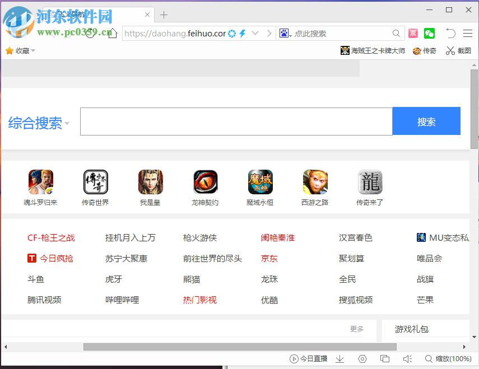Screen dimensions: 479x369
Task: Click the pink ticket icon in toolbar
Action: coord(413,34)
